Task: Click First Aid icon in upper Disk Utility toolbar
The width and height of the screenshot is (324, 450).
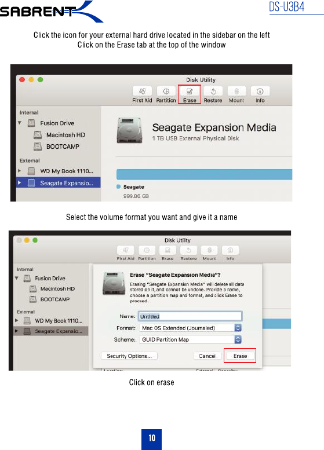Action: [x=142, y=92]
